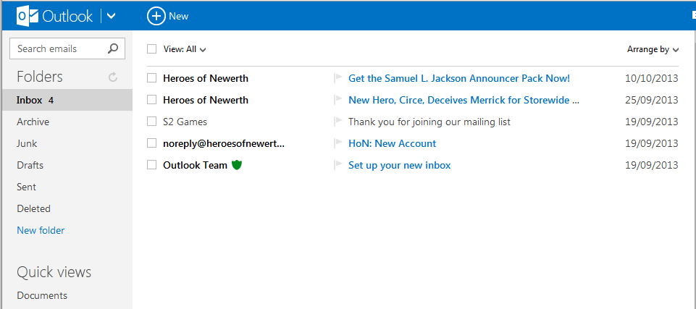
Task: Open the Deleted folder
Action: coord(33,209)
